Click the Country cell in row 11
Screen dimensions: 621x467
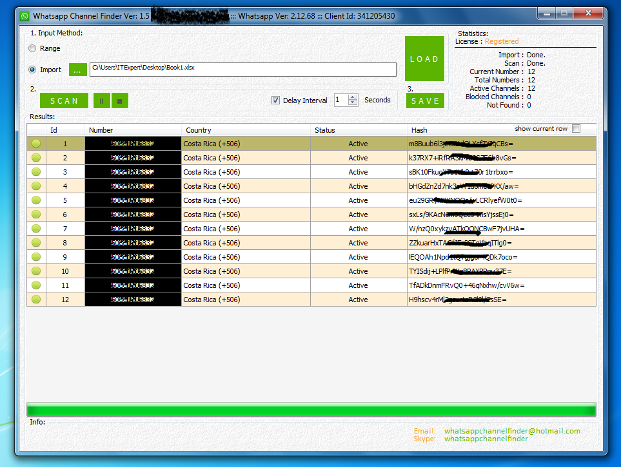click(x=246, y=285)
